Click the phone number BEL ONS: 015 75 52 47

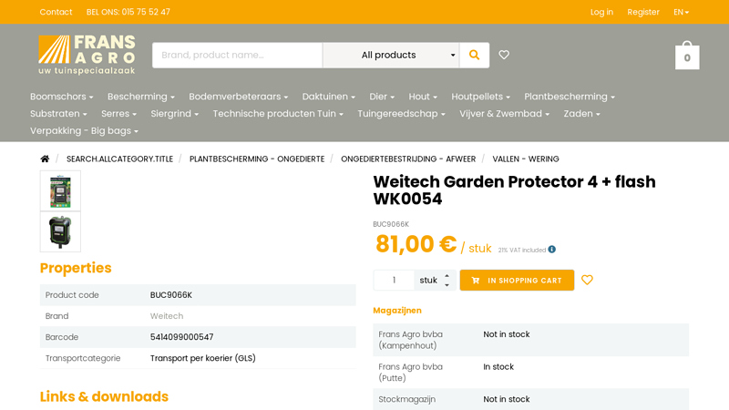tap(128, 12)
